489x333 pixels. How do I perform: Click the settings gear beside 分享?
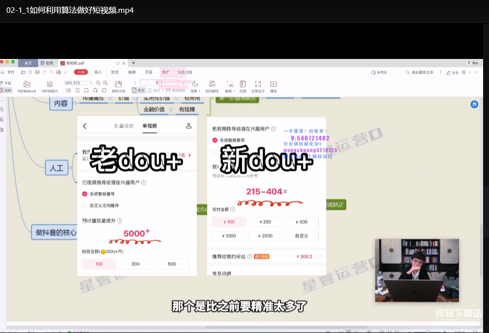point(463,72)
